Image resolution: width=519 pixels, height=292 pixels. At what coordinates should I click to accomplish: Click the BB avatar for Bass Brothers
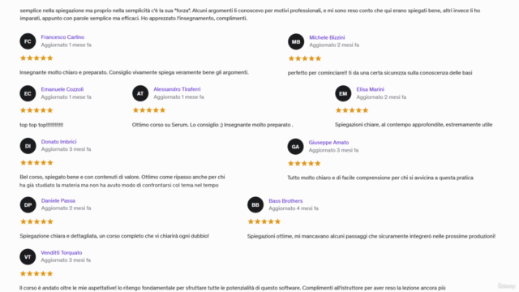pos(255,205)
